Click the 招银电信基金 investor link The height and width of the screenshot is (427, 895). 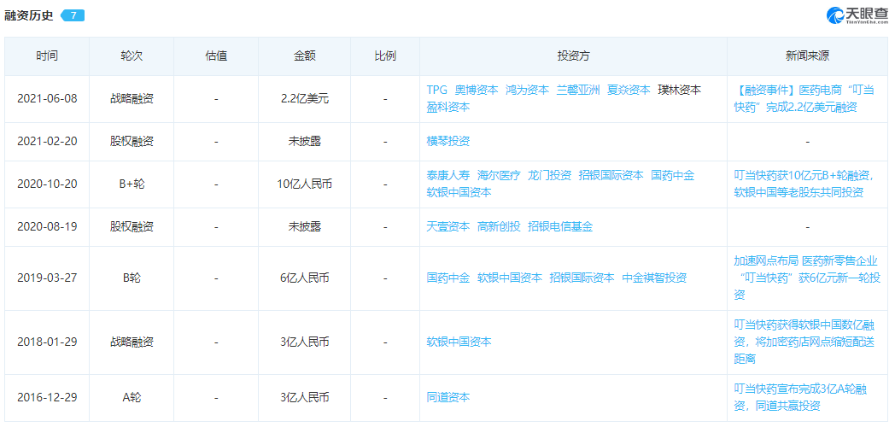pos(560,226)
